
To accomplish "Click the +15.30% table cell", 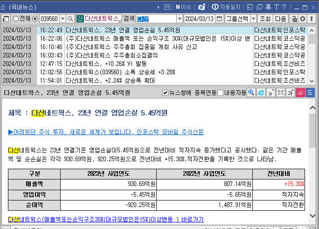I will coord(278,184).
